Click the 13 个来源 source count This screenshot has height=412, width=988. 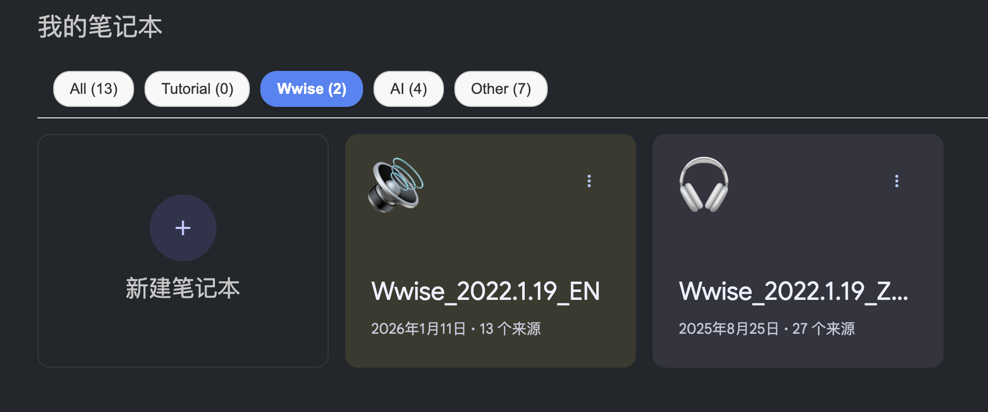pos(510,329)
